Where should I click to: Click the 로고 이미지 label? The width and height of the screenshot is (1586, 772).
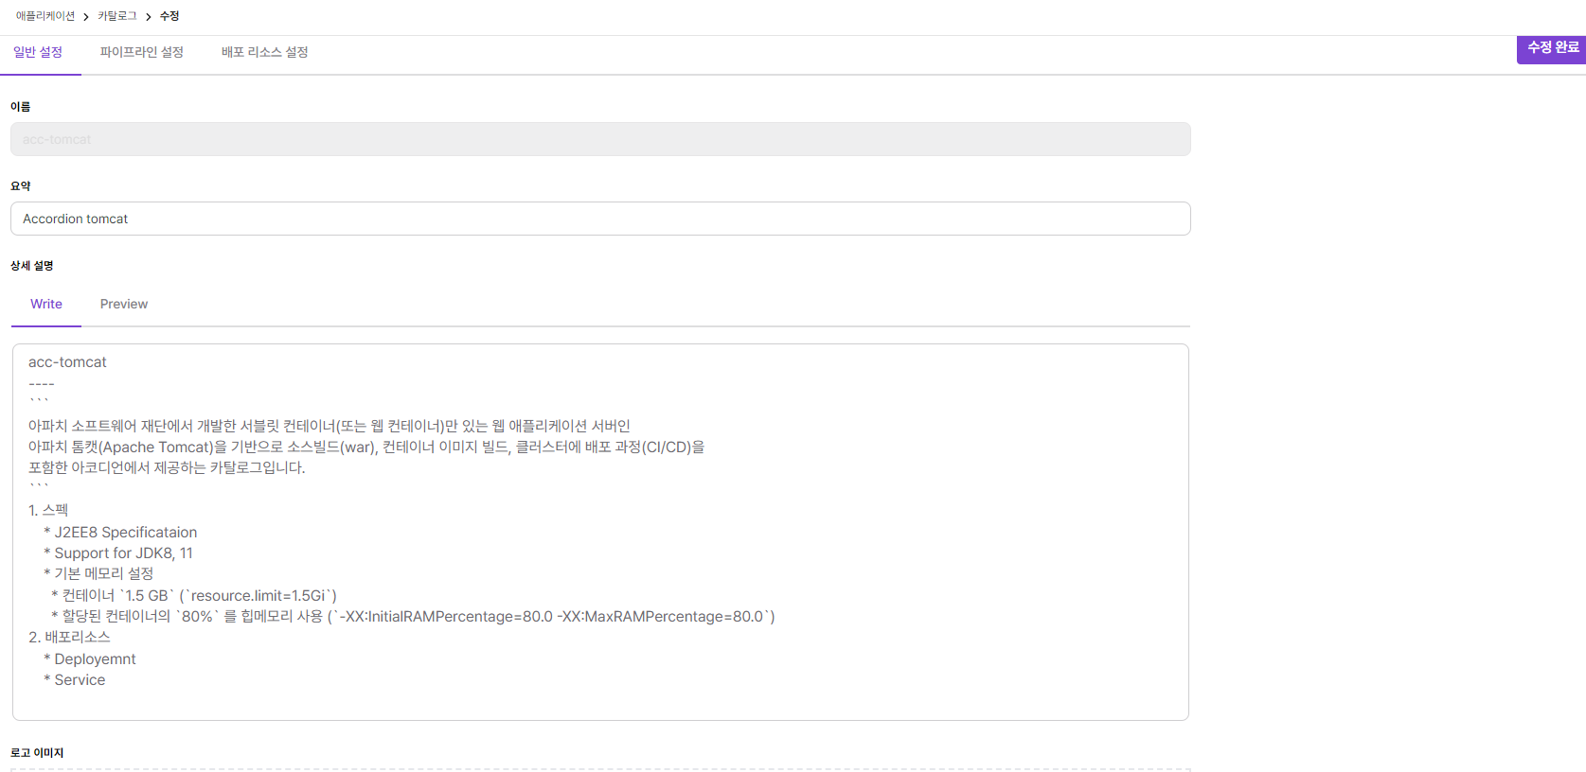pos(37,753)
